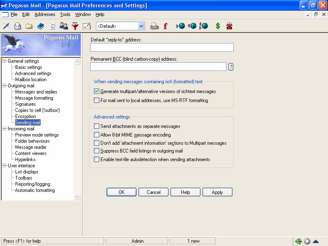Open the Tools menu

(x=65, y=14)
